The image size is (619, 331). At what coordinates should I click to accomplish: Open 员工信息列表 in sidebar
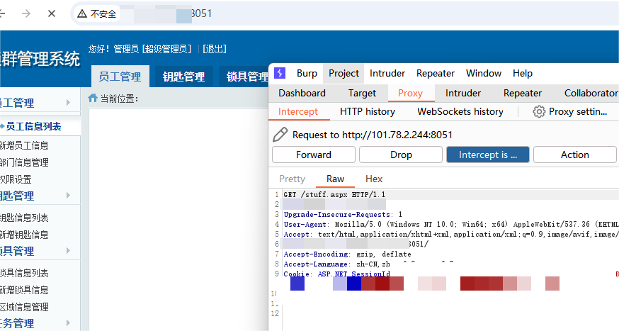(33, 127)
